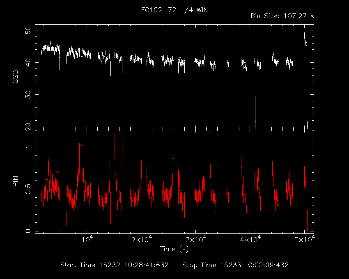Click the x-axis tick label '3×10^4'

point(196,239)
